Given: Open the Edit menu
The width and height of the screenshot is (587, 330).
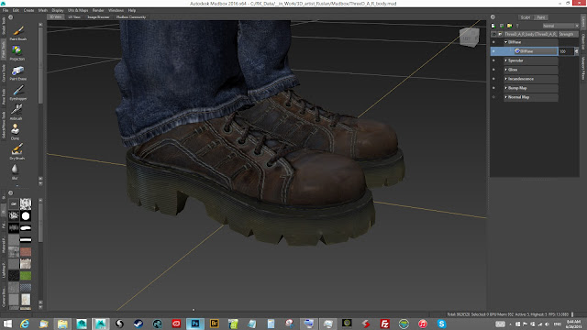Looking at the screenshot, I should (x=16, y=10).
